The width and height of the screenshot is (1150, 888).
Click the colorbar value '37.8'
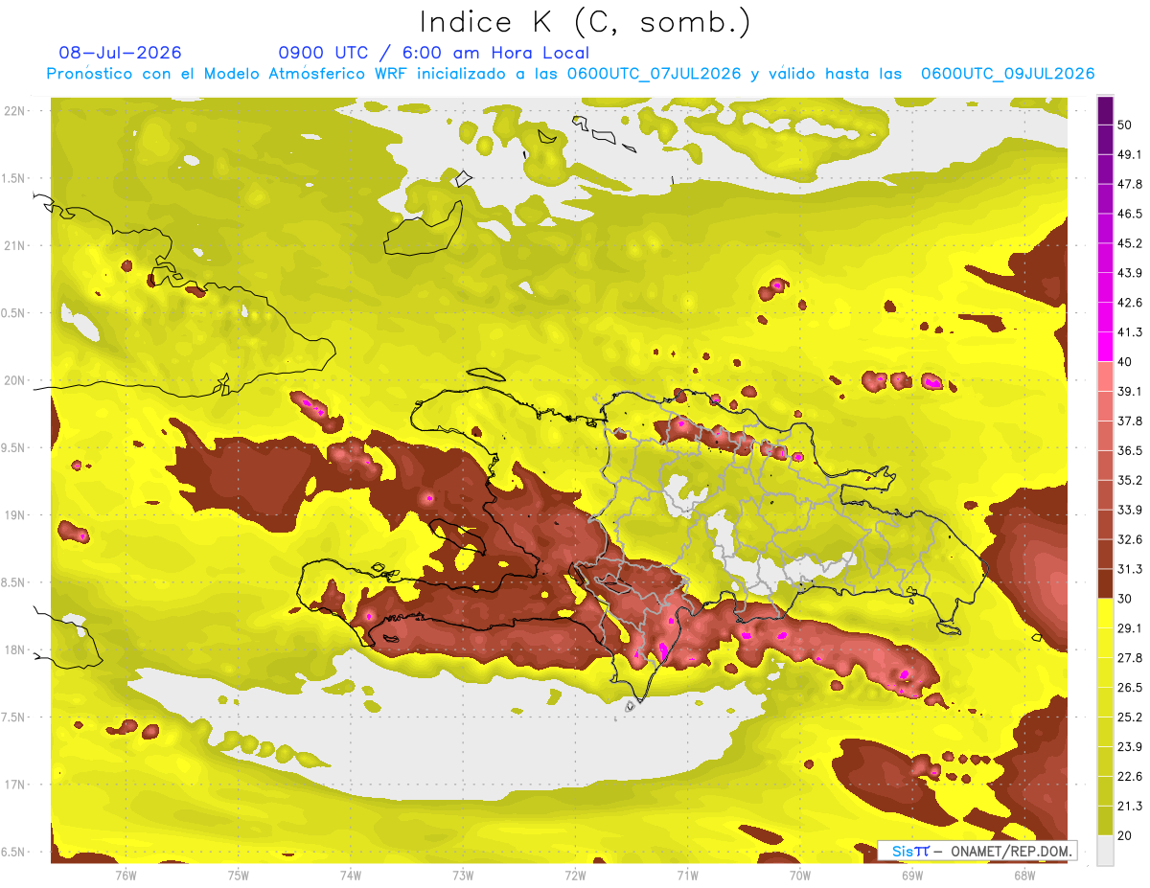coord(1129,421)
